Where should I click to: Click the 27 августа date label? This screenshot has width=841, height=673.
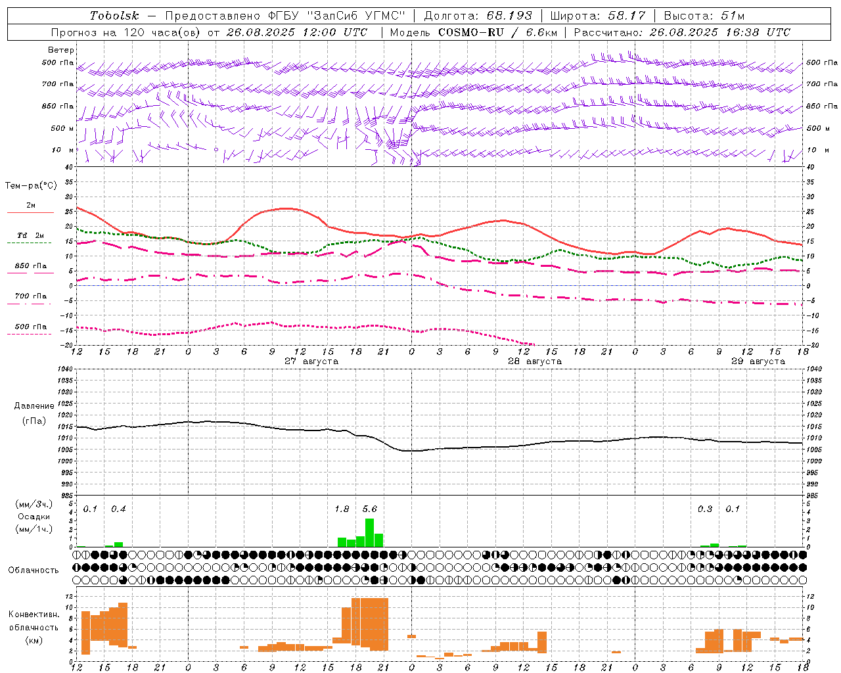click(x=311, y=361)
